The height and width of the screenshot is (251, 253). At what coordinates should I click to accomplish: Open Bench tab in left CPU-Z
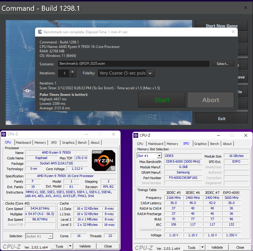pos(82,143)
